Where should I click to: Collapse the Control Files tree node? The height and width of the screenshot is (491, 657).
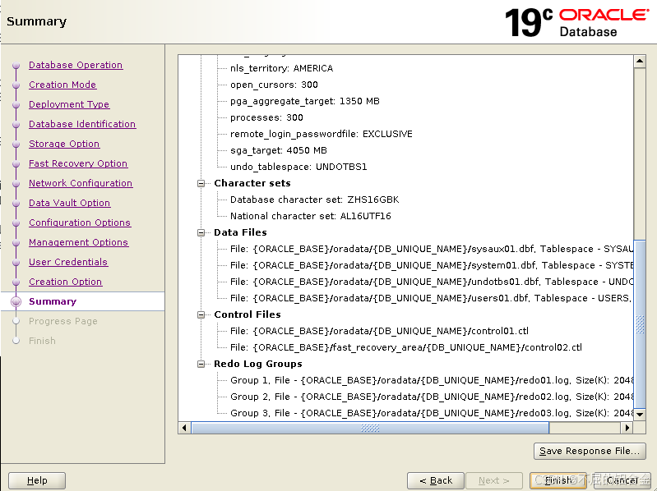[201, 314]
